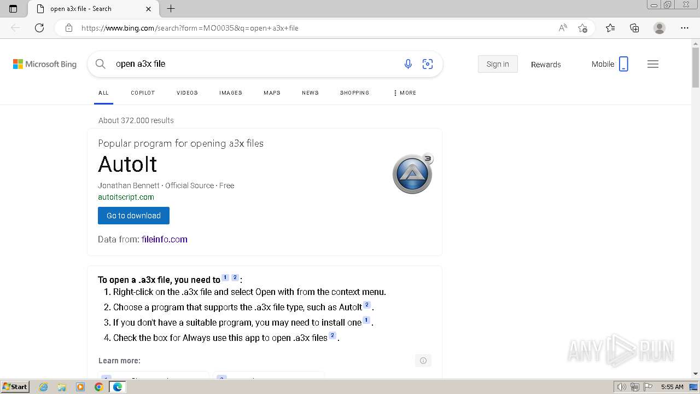Open network tray icon
This screenshot has width=700, height=394.
[635, 387]
